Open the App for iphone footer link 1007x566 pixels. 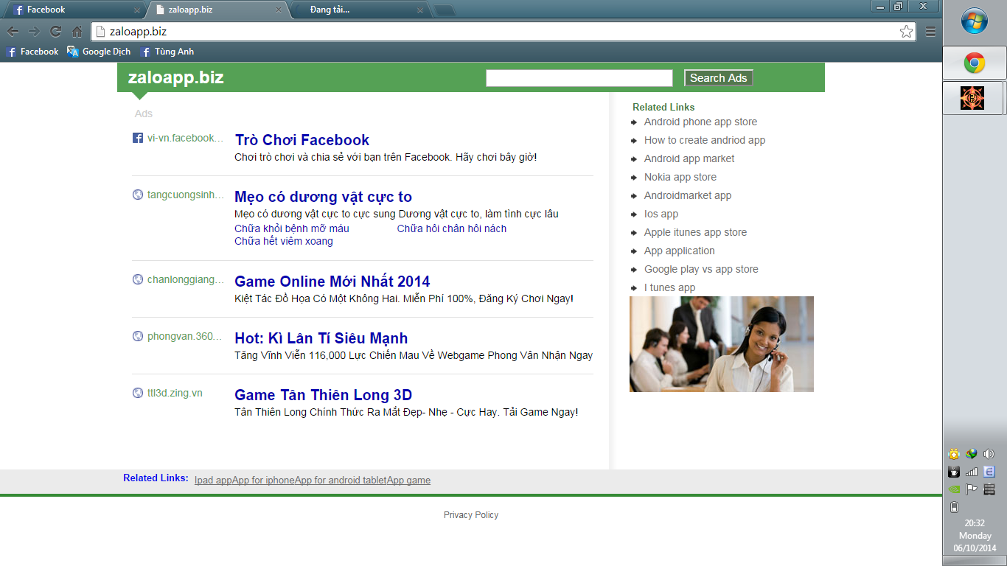[263, 480]
